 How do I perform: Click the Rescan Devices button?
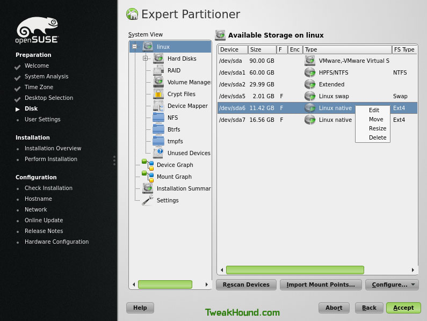tap(246, 284)
